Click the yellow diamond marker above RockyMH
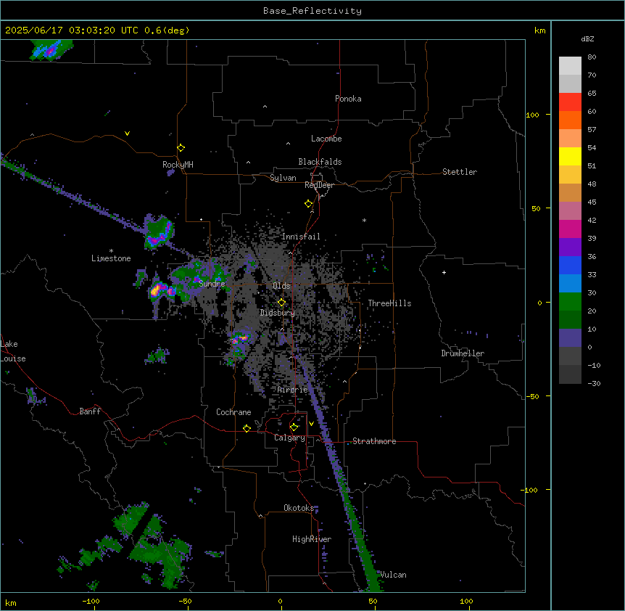The width and height of the screenshot is (625, 611). [x=181, y=148]
